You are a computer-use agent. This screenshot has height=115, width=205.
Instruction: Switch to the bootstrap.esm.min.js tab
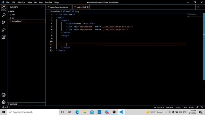pyautogui.click(x=59, y=7)
